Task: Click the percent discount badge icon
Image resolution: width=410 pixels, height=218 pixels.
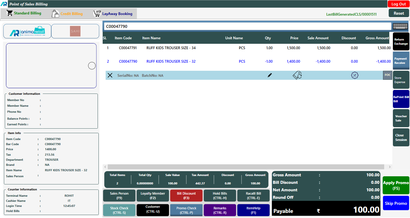Action: (x=354, y=75)
